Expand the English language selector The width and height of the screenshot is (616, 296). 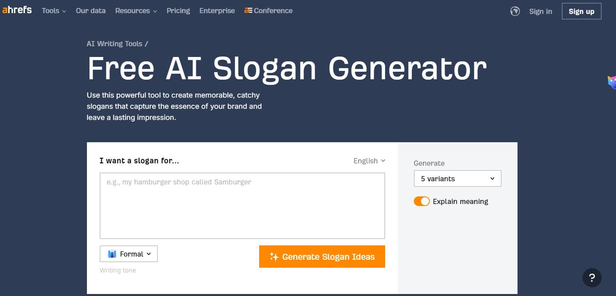point(369,161)
